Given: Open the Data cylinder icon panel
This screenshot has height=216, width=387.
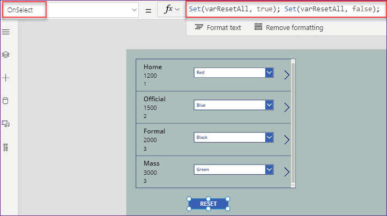Looking at the screenshot, I should pos(5,101).
